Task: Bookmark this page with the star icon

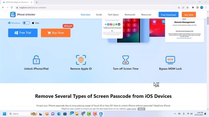Action: point(187,7)
